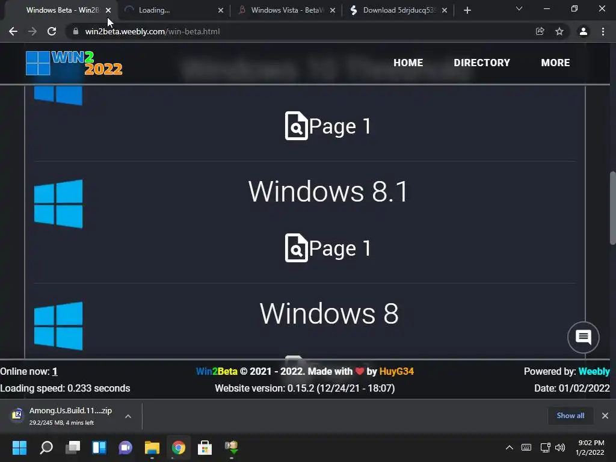This screenshot has height=462, width=616.
Task: Click the touch keyboard tray icon
Action: click(x=526, y=448)
